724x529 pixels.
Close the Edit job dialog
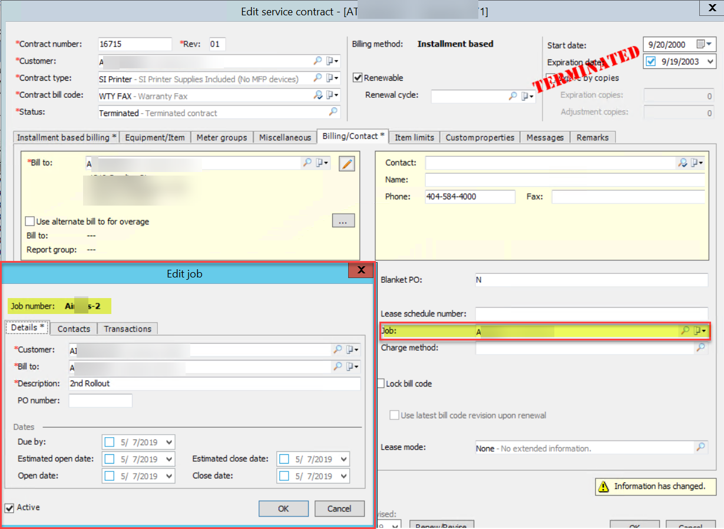click(x=361, y=270)
